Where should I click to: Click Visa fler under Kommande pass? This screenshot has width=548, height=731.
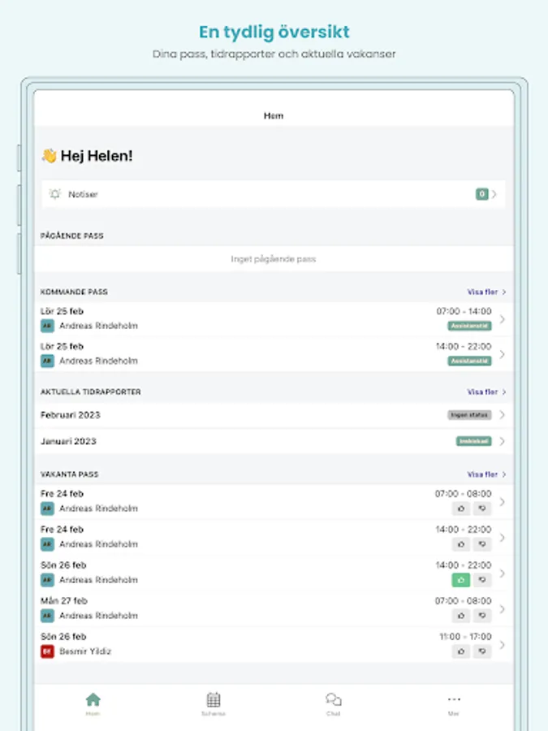coord(485,292)
